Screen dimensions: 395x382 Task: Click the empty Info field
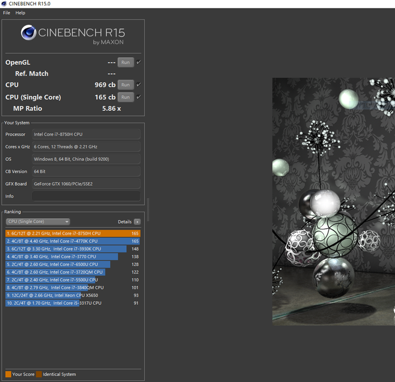coord(86,196)
